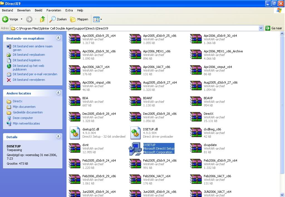Click the down arrow of the vertical scrollbar
The width and height of the screenshot is (285, 197).
coord(282,194)
